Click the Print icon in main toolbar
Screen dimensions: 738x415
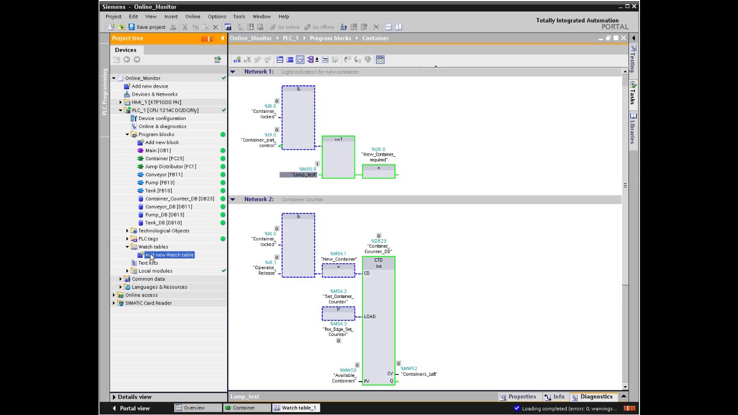click(173, 27)
